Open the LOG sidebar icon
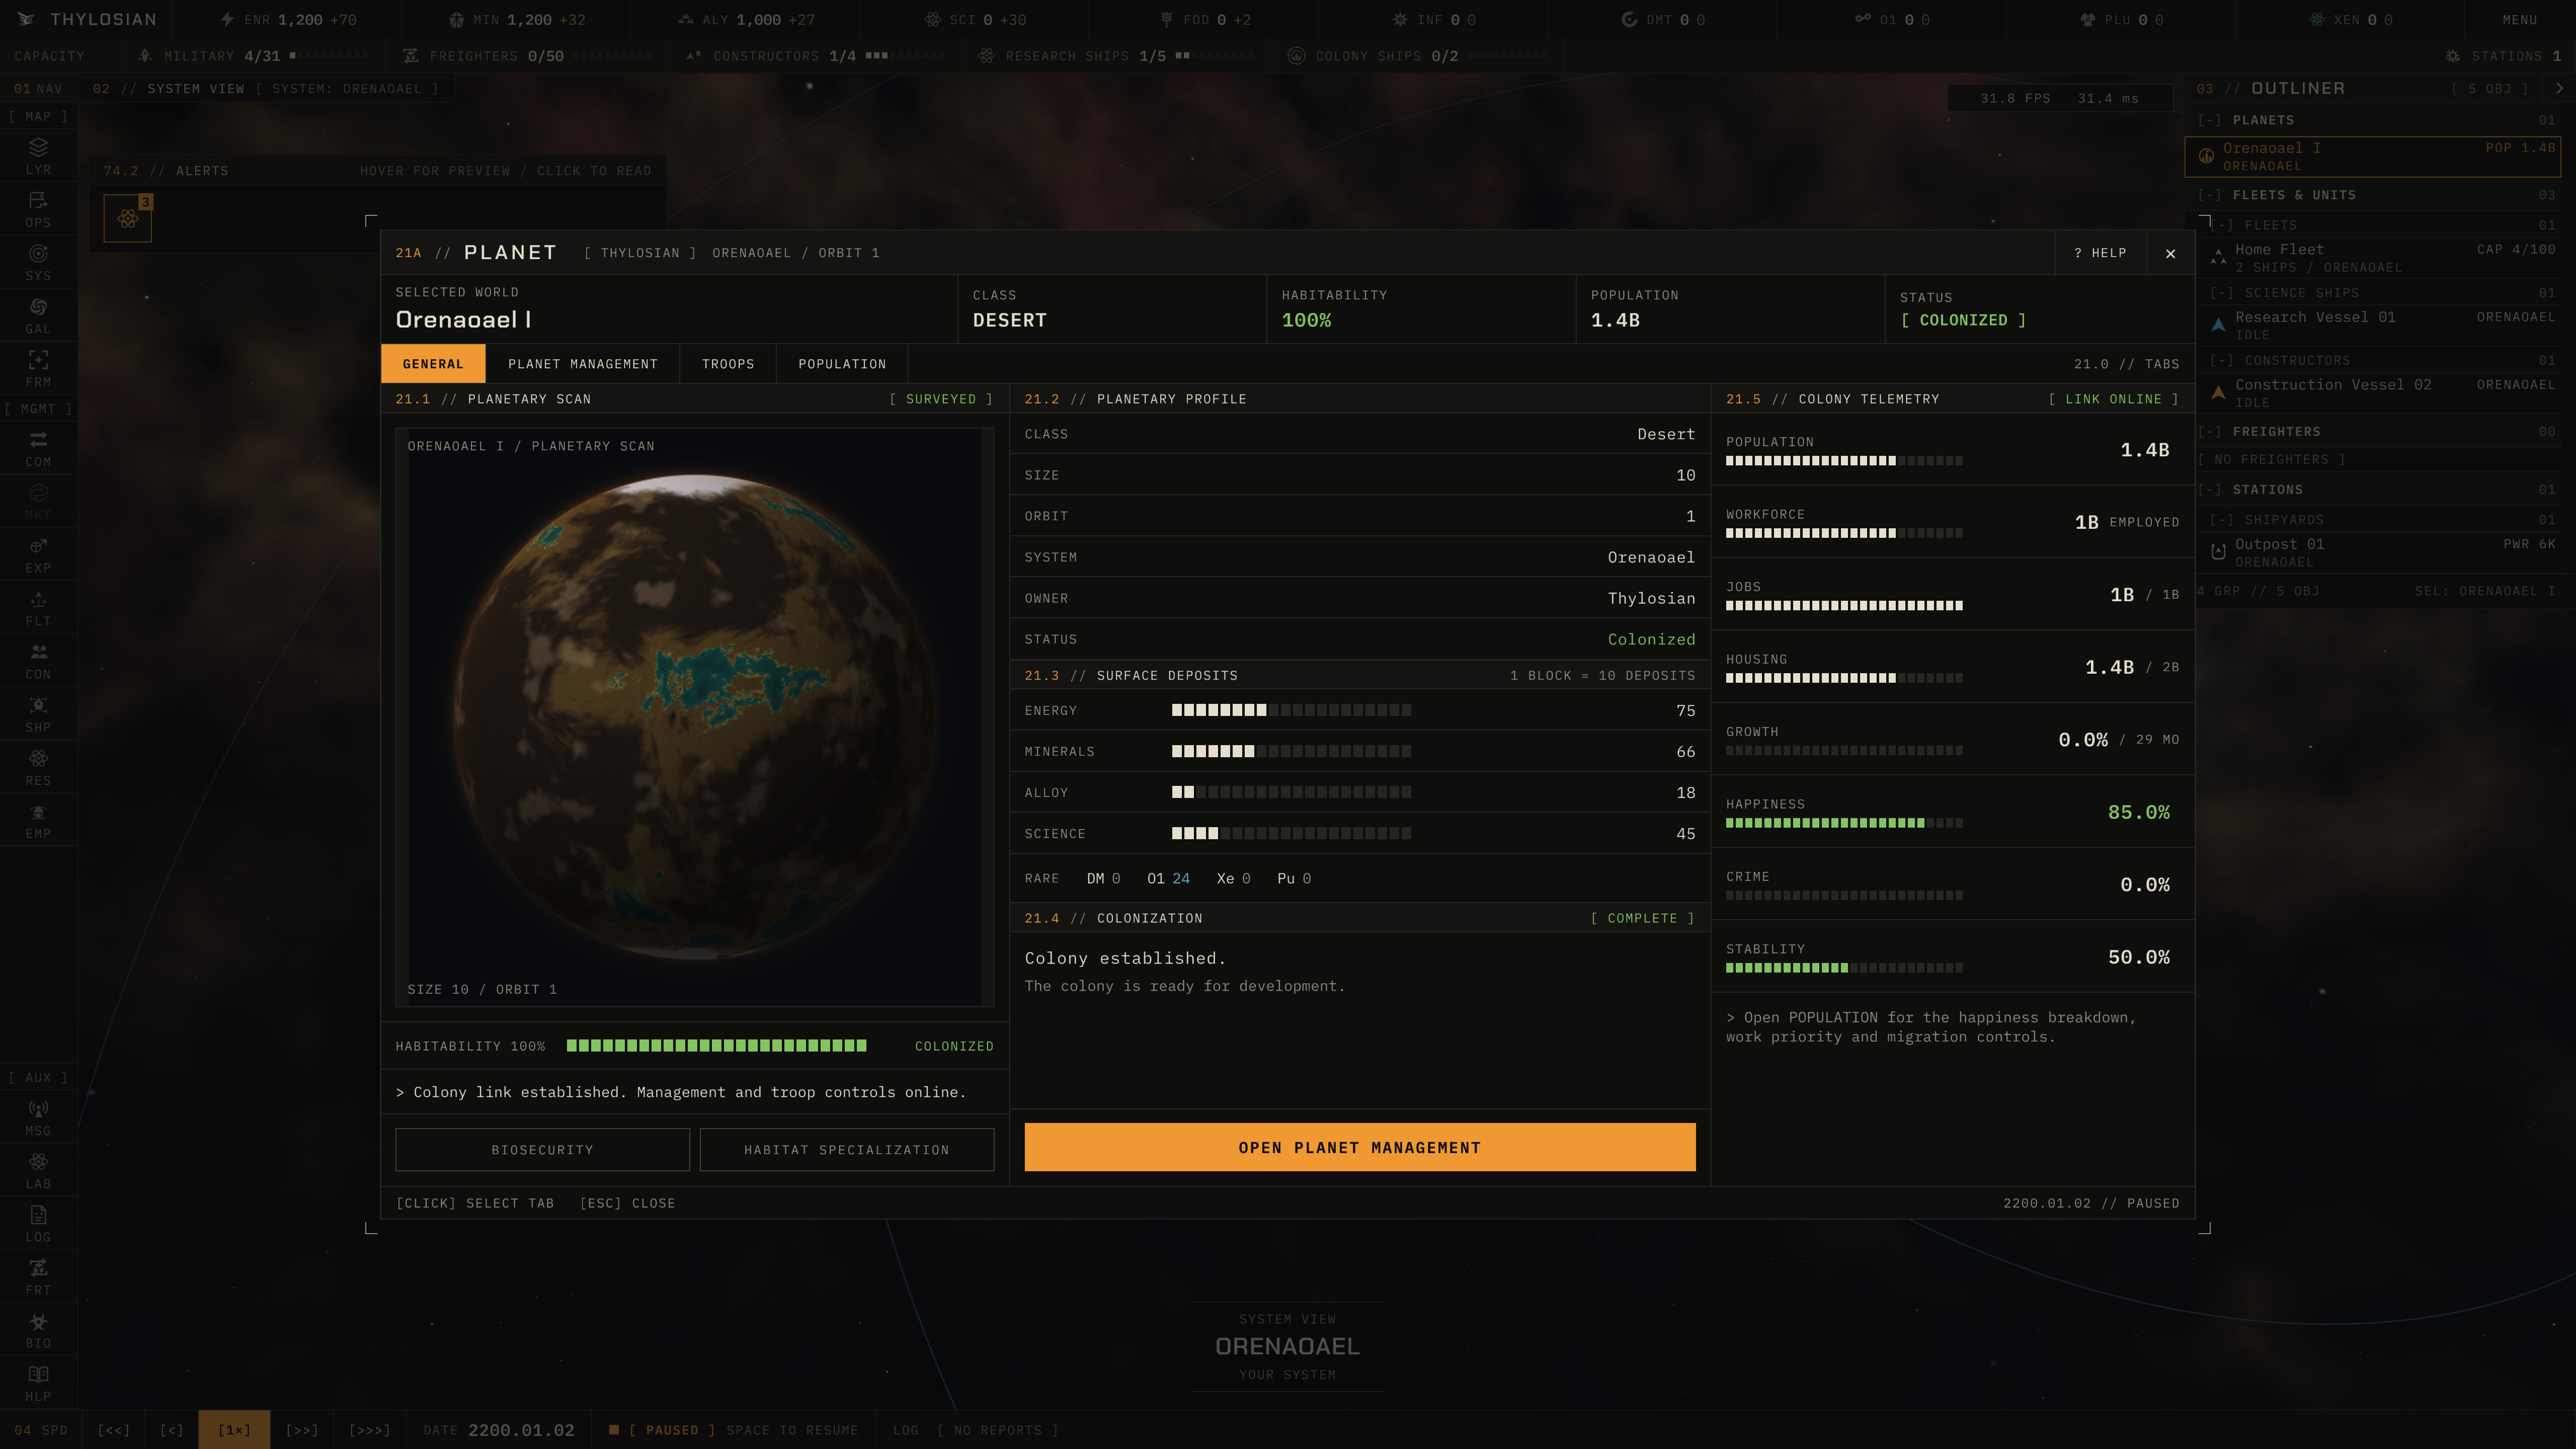The image size is (2576, 1449). pos(38,1223)
